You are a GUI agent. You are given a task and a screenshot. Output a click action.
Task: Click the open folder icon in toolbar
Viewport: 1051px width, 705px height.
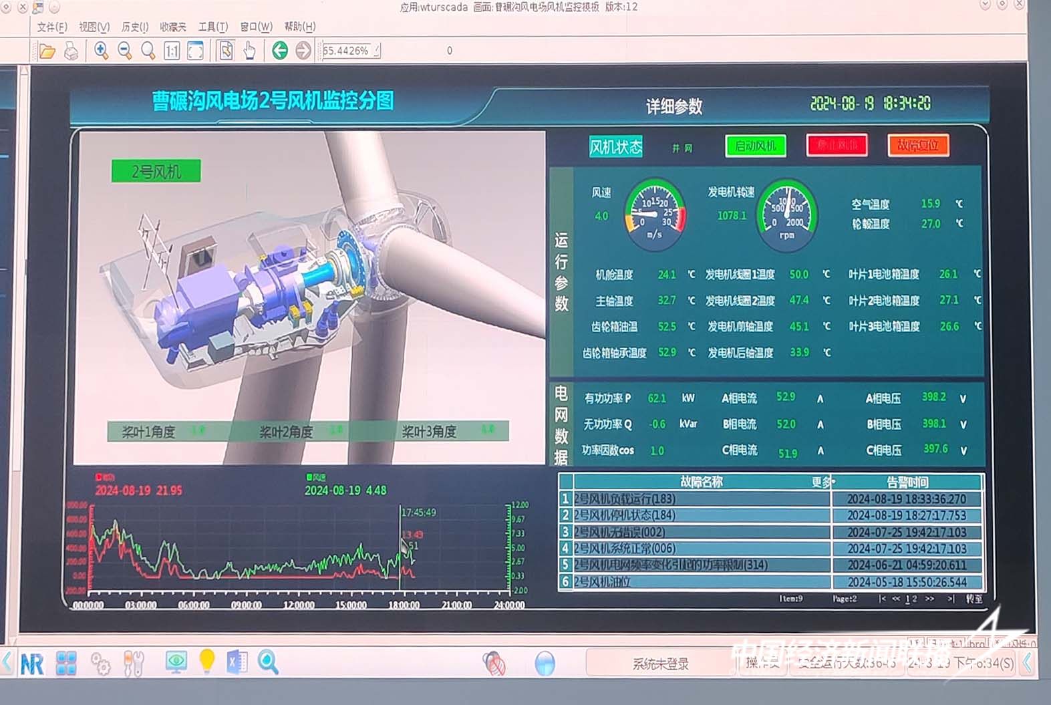click(47, 51)
